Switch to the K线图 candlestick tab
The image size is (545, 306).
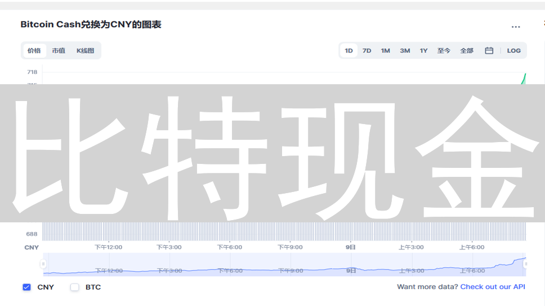coord(85,51)
